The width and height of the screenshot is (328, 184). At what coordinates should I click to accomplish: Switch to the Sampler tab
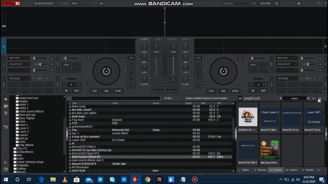[x=276, y=170]
